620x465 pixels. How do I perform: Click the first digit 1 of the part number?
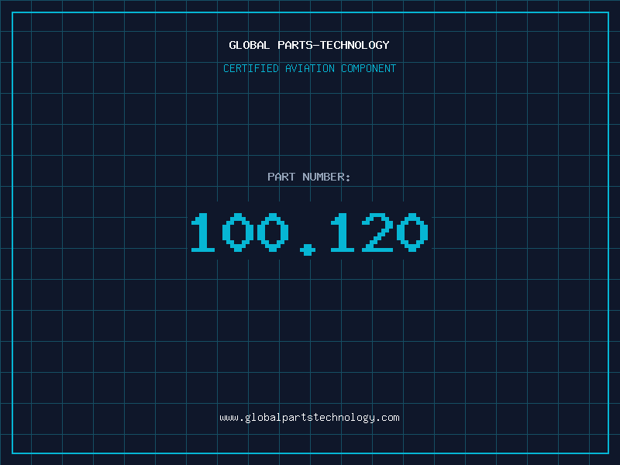point(203,233)
